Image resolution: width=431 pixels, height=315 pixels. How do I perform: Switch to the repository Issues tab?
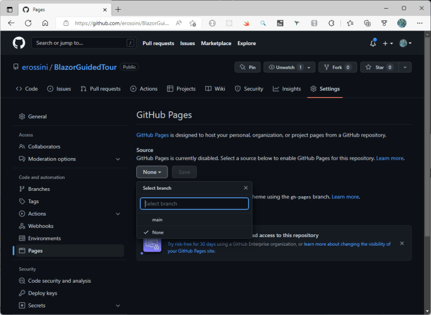(59, 89)
